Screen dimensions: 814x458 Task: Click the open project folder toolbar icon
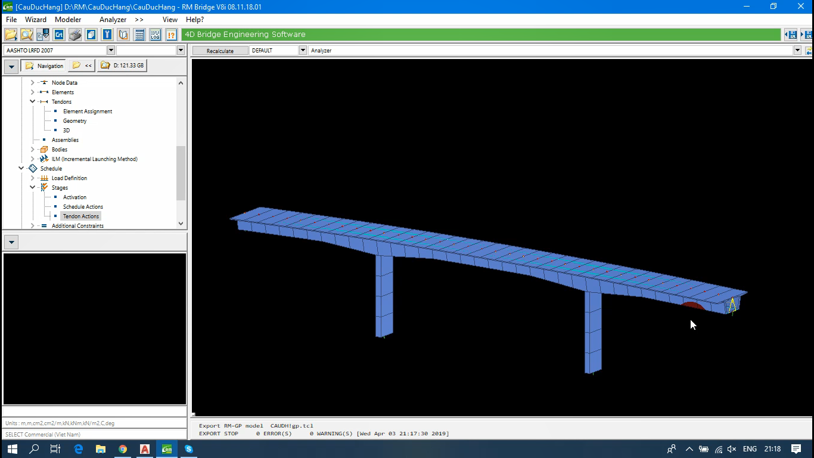click(11, 35)
